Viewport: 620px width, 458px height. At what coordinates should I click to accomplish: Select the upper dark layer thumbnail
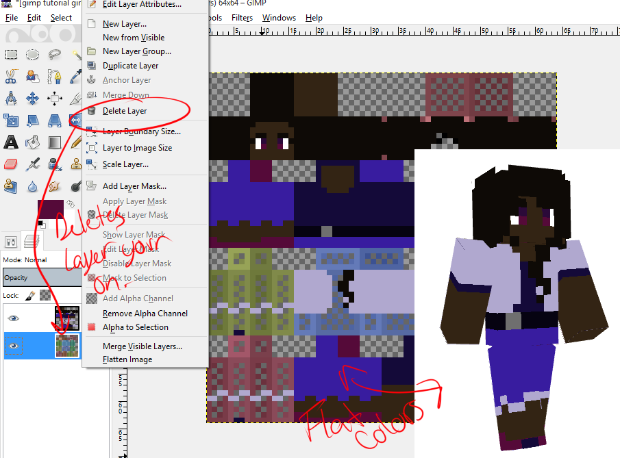click(67, 318)
